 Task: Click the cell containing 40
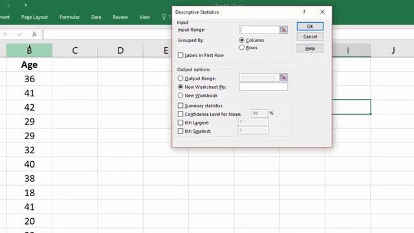[29, 164]
